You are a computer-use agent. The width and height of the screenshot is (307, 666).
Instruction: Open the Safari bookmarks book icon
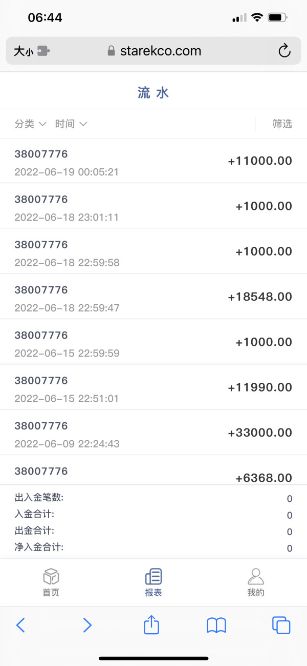(216, 624)
